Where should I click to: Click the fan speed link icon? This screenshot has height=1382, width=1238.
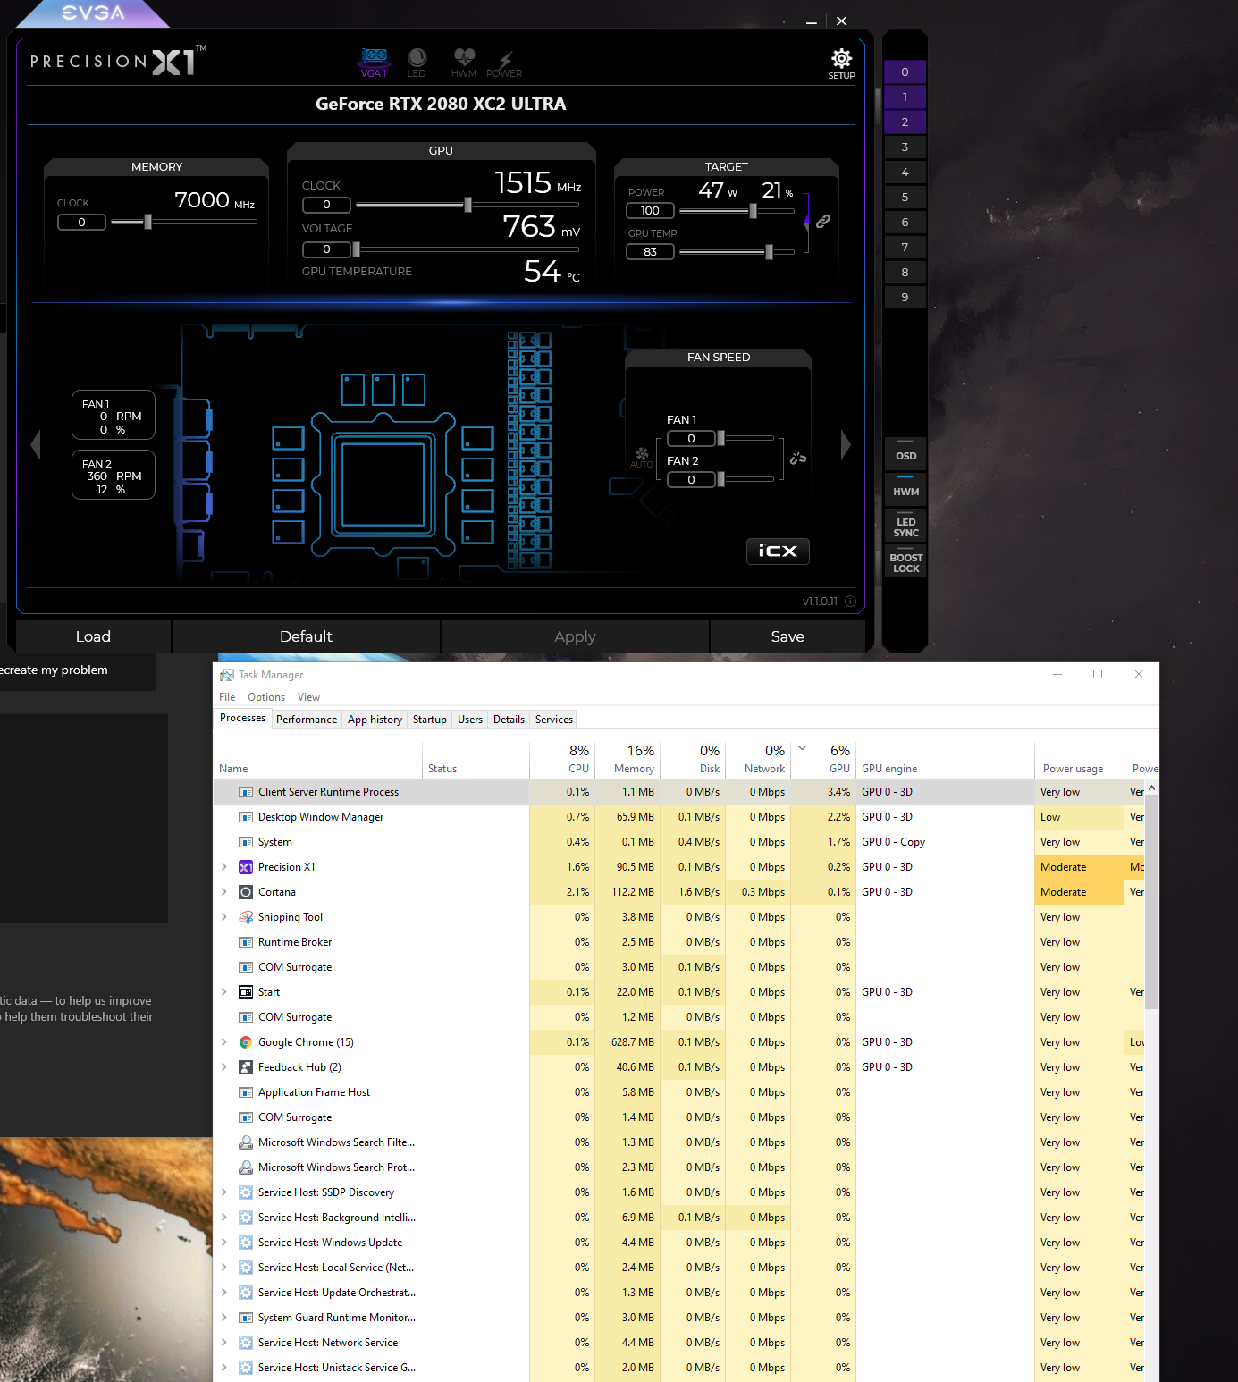click(798, 459)
